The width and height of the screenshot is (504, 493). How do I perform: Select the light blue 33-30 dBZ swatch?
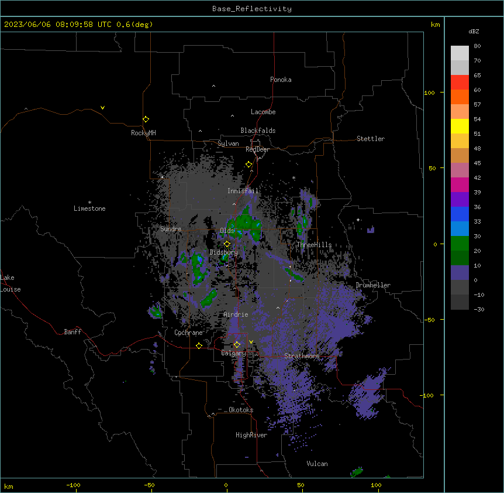[460, 228]
